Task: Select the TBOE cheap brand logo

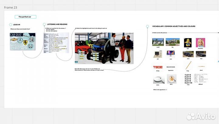Action: coord(157,67)
